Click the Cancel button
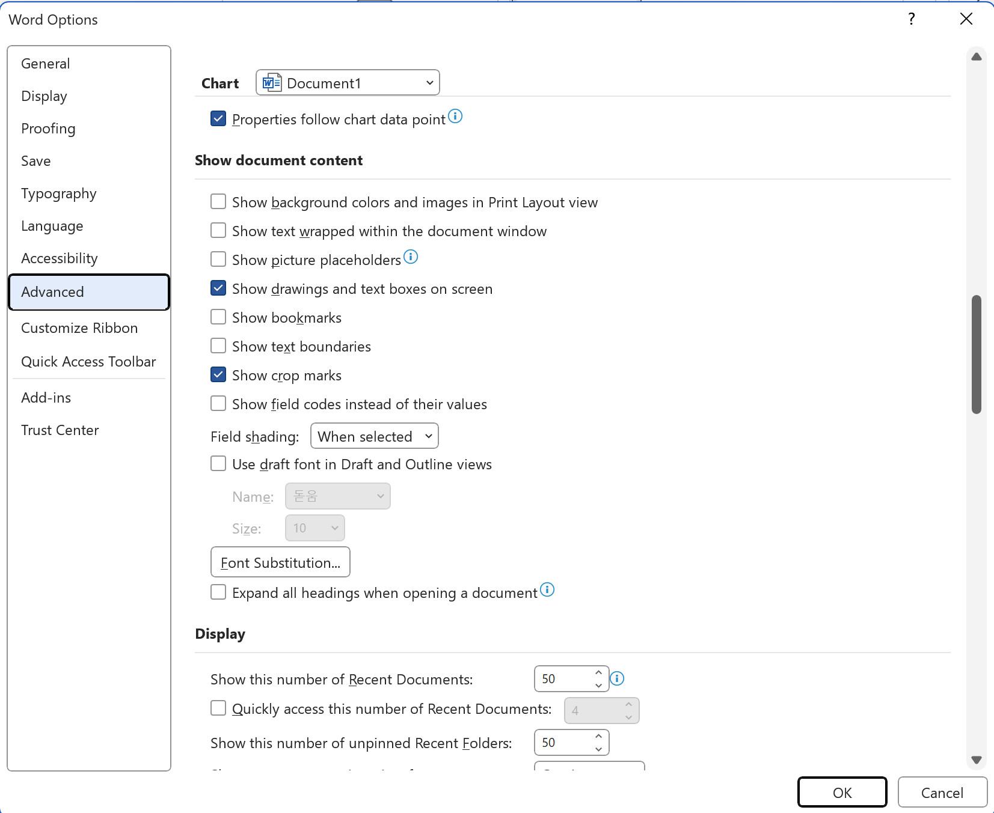The image size is (994, 813). click(942, 793)
